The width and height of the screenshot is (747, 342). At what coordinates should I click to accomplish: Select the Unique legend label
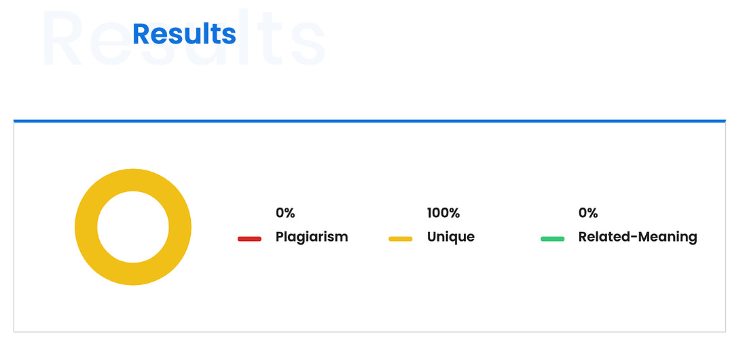[451, 237]
